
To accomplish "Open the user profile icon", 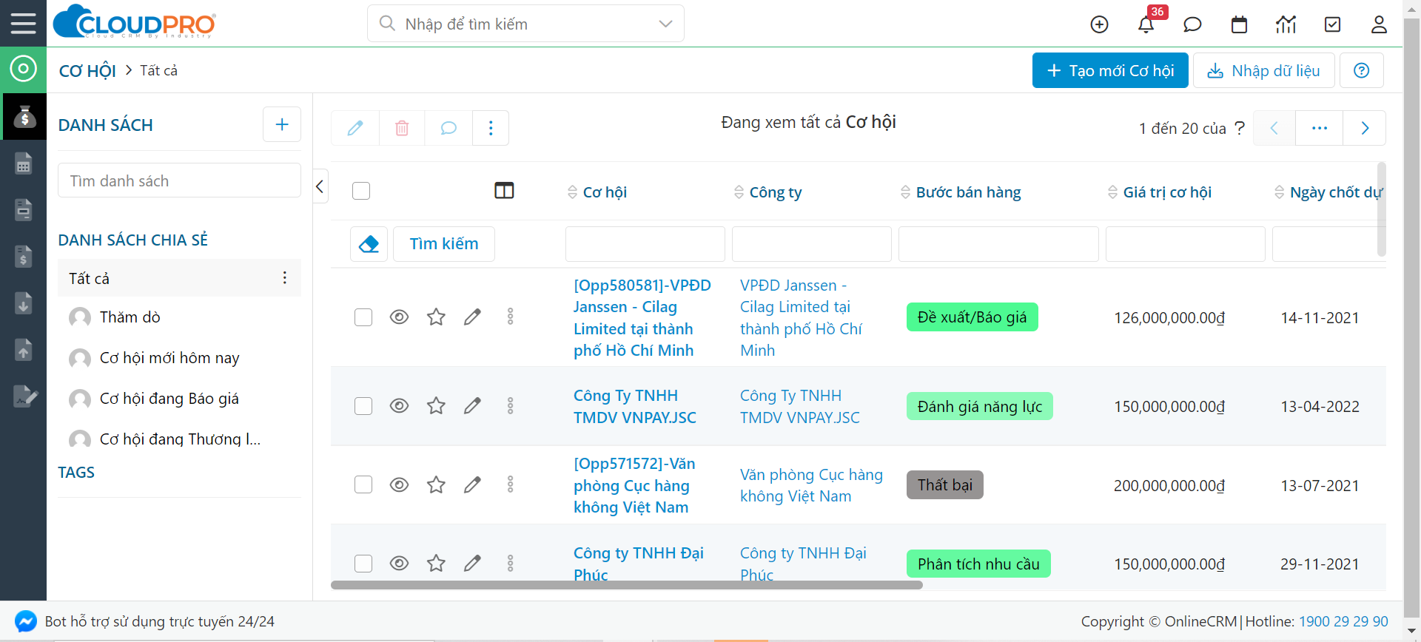I will coord(1379,24).
